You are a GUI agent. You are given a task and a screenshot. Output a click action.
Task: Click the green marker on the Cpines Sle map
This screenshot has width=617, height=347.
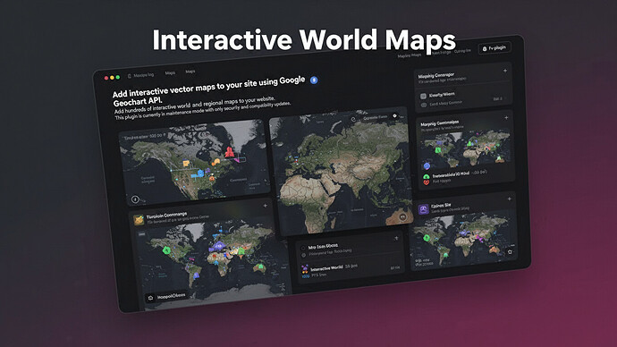pyautogui.click(x=427, y=238)
